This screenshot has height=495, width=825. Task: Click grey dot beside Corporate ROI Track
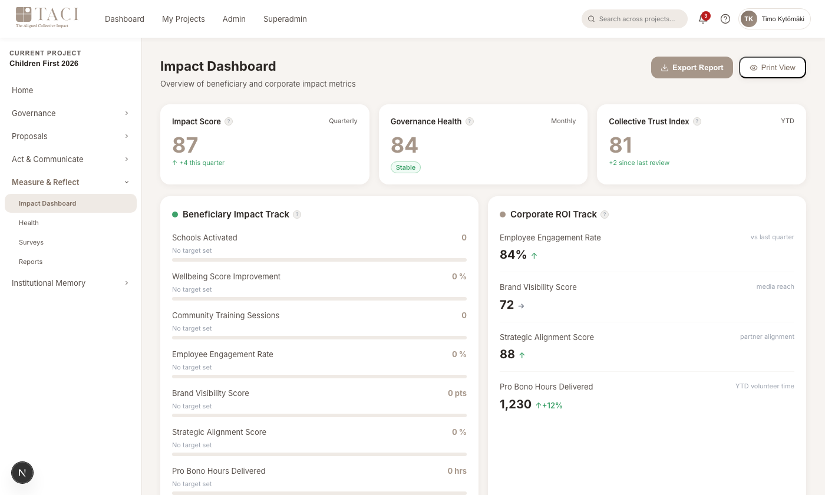pos(503,214)
